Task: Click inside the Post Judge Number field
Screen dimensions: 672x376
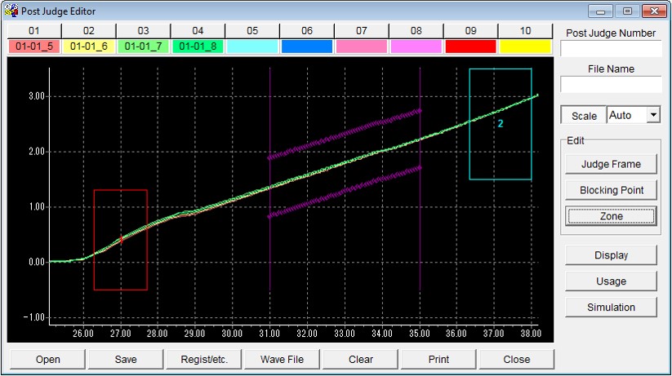Action: (611, 49)
